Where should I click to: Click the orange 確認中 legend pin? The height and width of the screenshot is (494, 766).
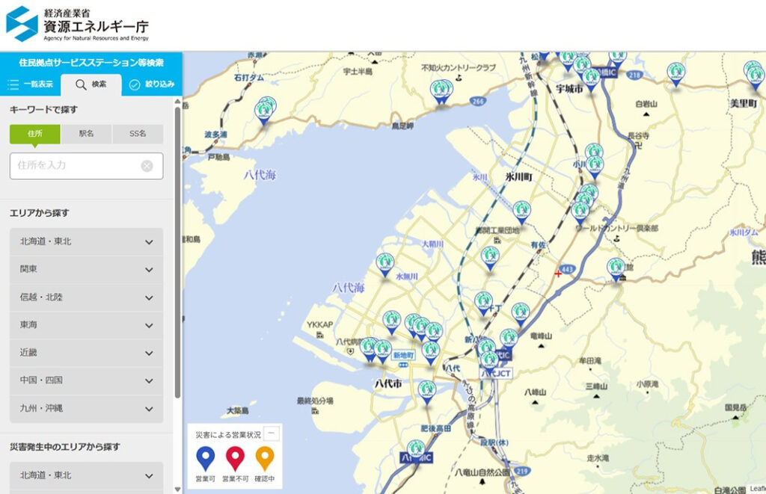[x=265, y=459]
